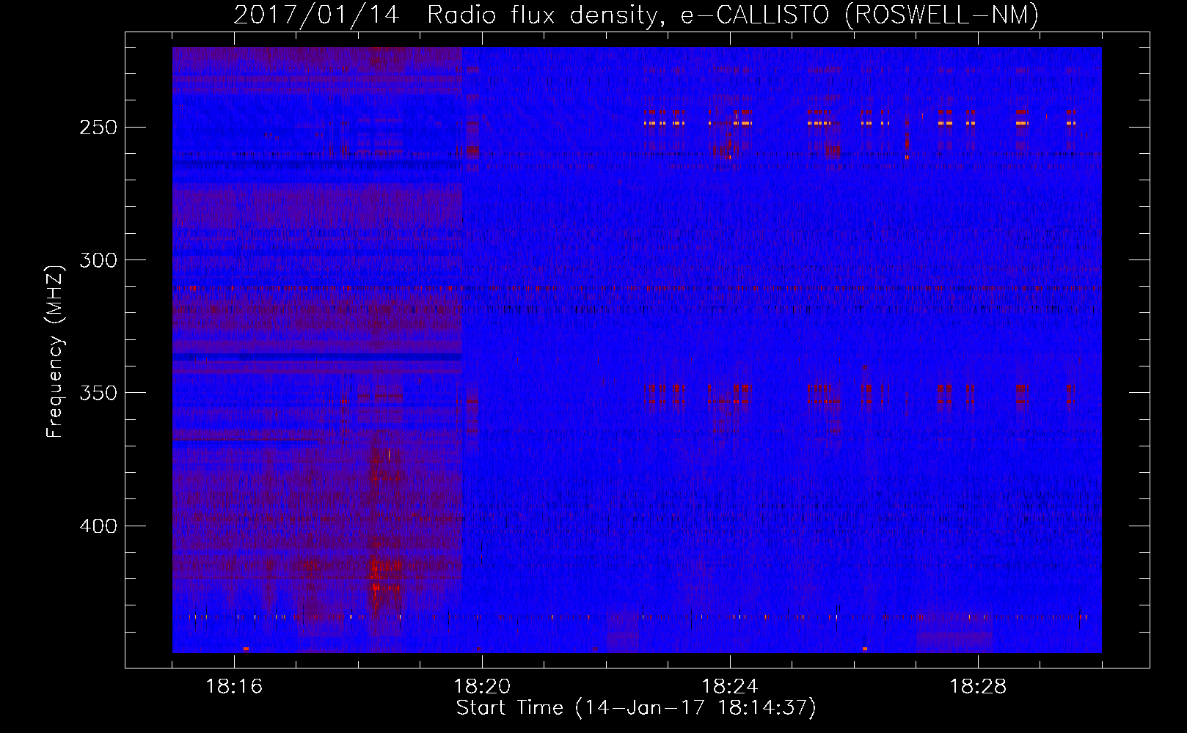Click the plot title mentioning e-CALLISTO (ROSWELL-NM)
Screen dimensions: 1187x733
pos(636,15)
